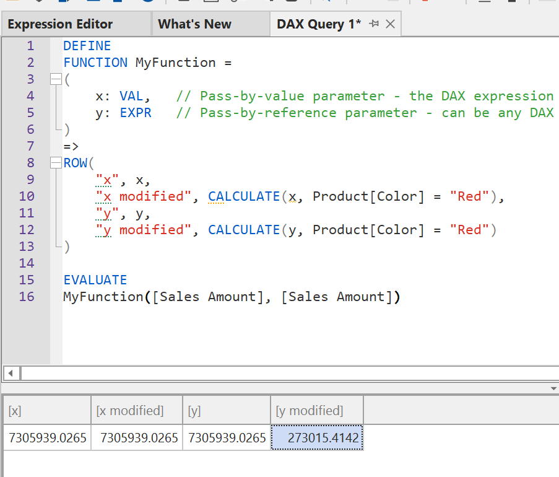Select the value cell under [x] column
The width and height of the screenshot is (559, 477).
pos(48,438)
